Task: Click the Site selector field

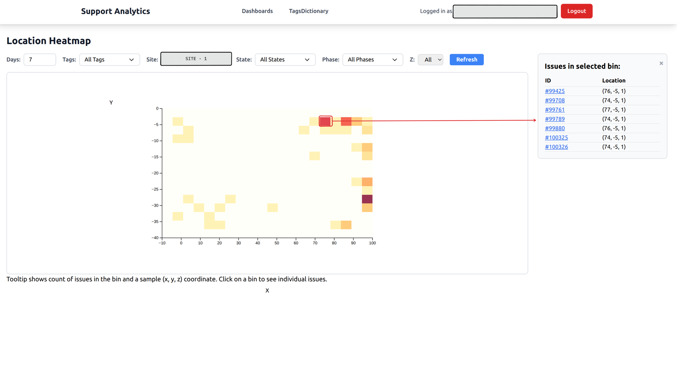Action: (x=196, y=59)
